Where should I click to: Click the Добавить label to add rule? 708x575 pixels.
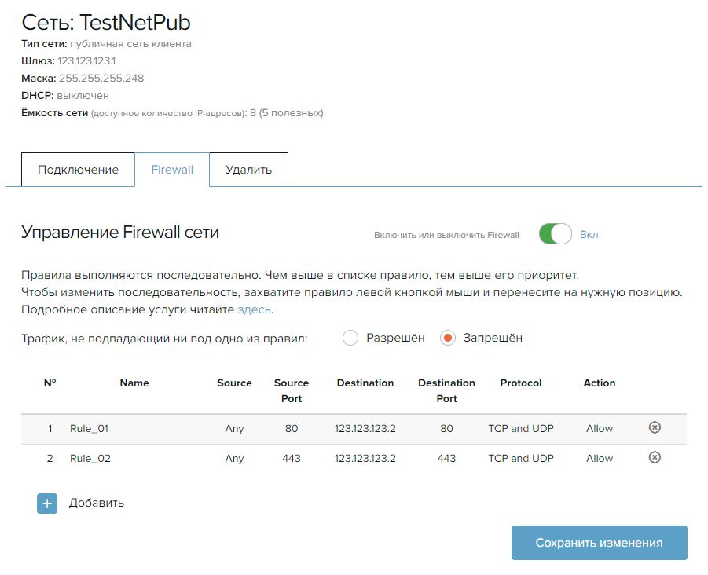[97, 503]
